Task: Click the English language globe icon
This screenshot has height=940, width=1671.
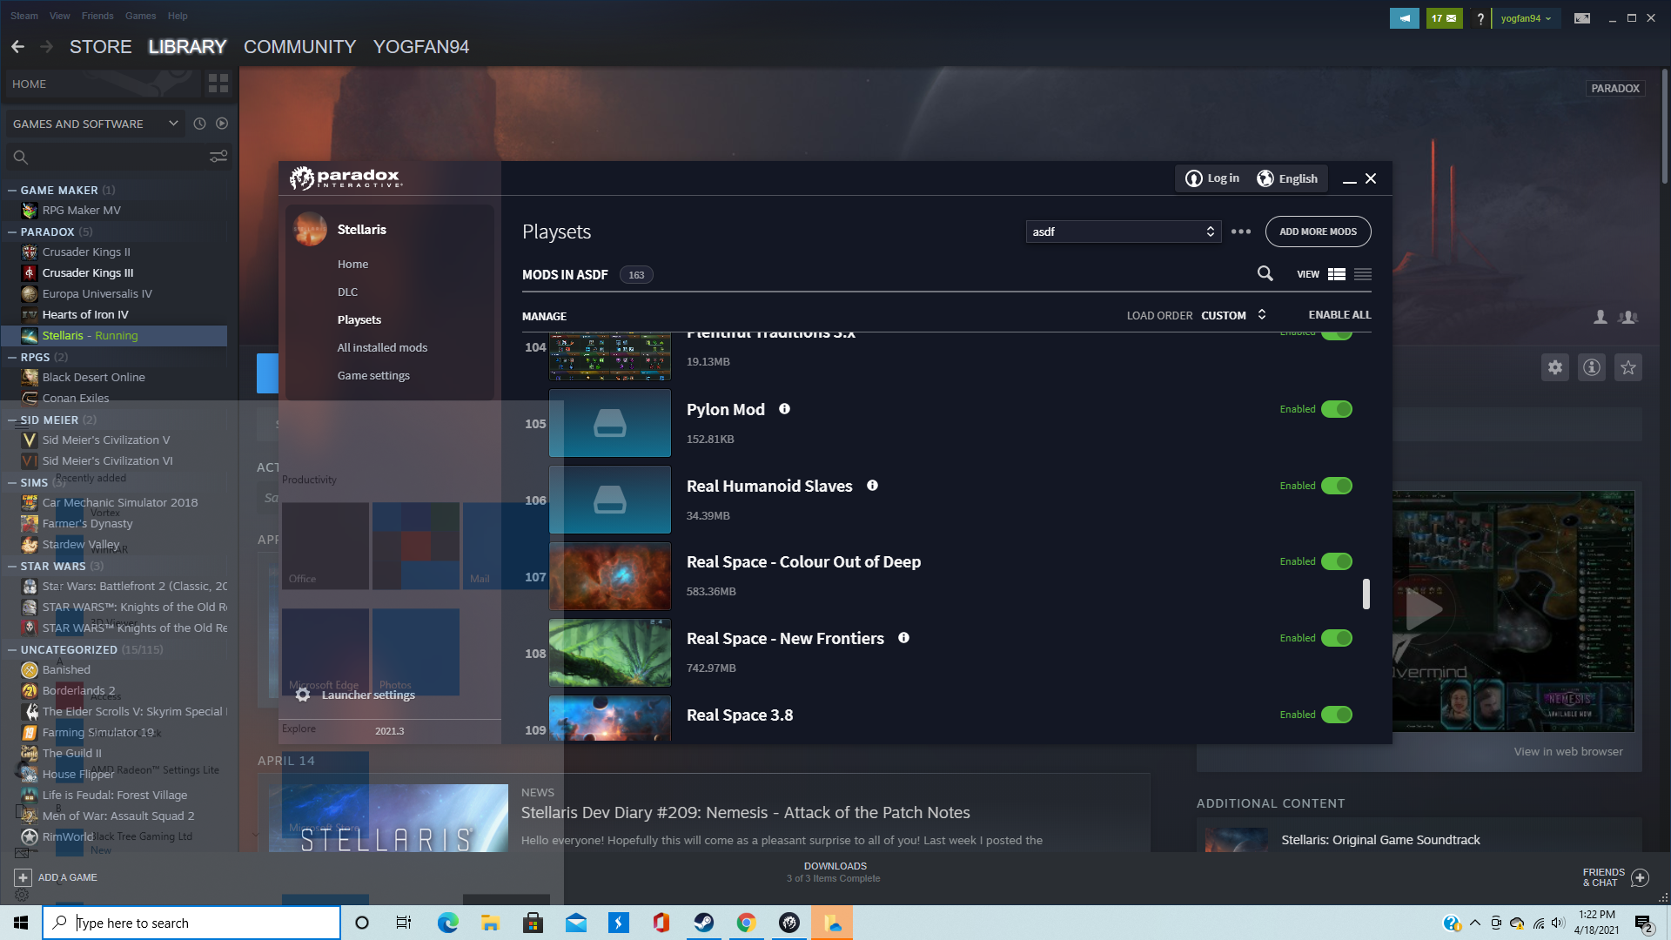Action: tap(1265, 178)
